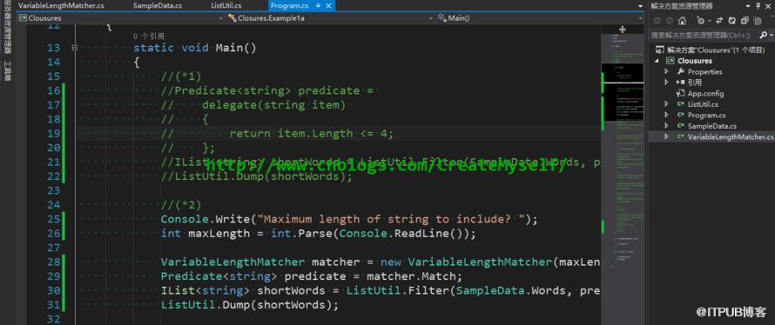
Task: Collapse all nodes in Solution Explorer
Action: pyautogui.click(x=745, y=21)
